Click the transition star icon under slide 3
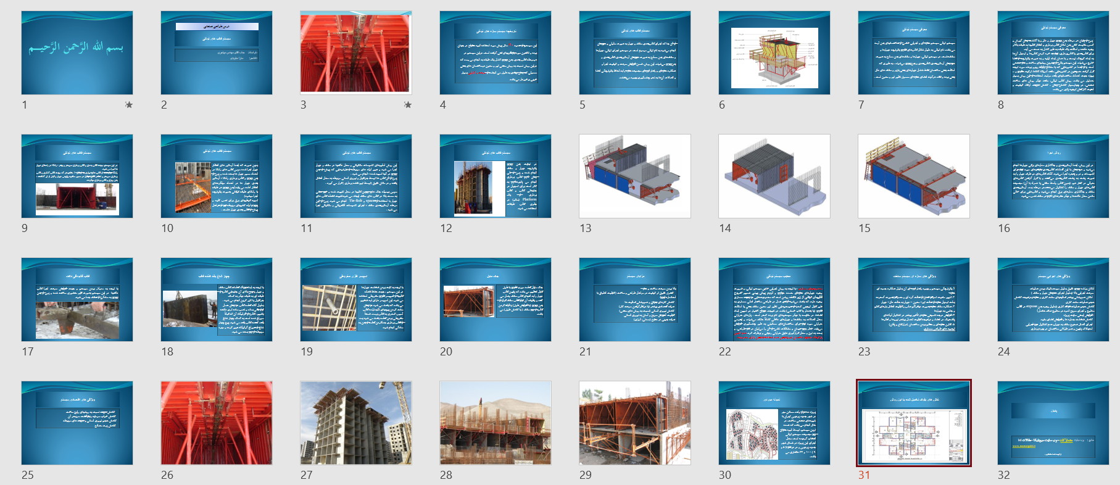This screenshot has height=485, width=1120. click(x=408, y=105)
